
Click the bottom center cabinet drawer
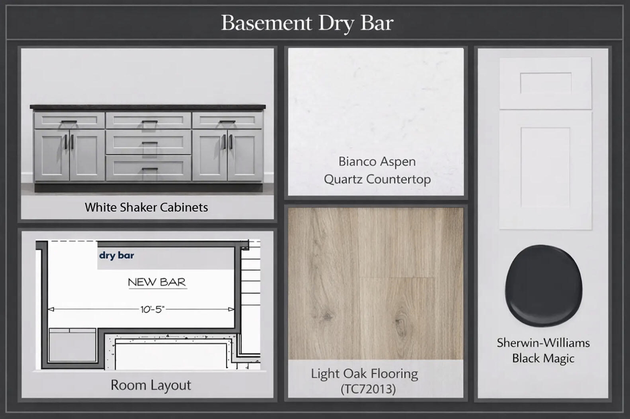(148, 168)
